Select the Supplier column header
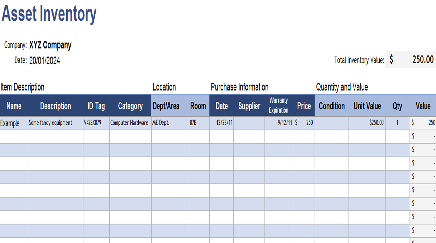 coord(249,106)
